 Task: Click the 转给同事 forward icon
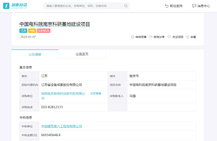(x=133, y=37)
